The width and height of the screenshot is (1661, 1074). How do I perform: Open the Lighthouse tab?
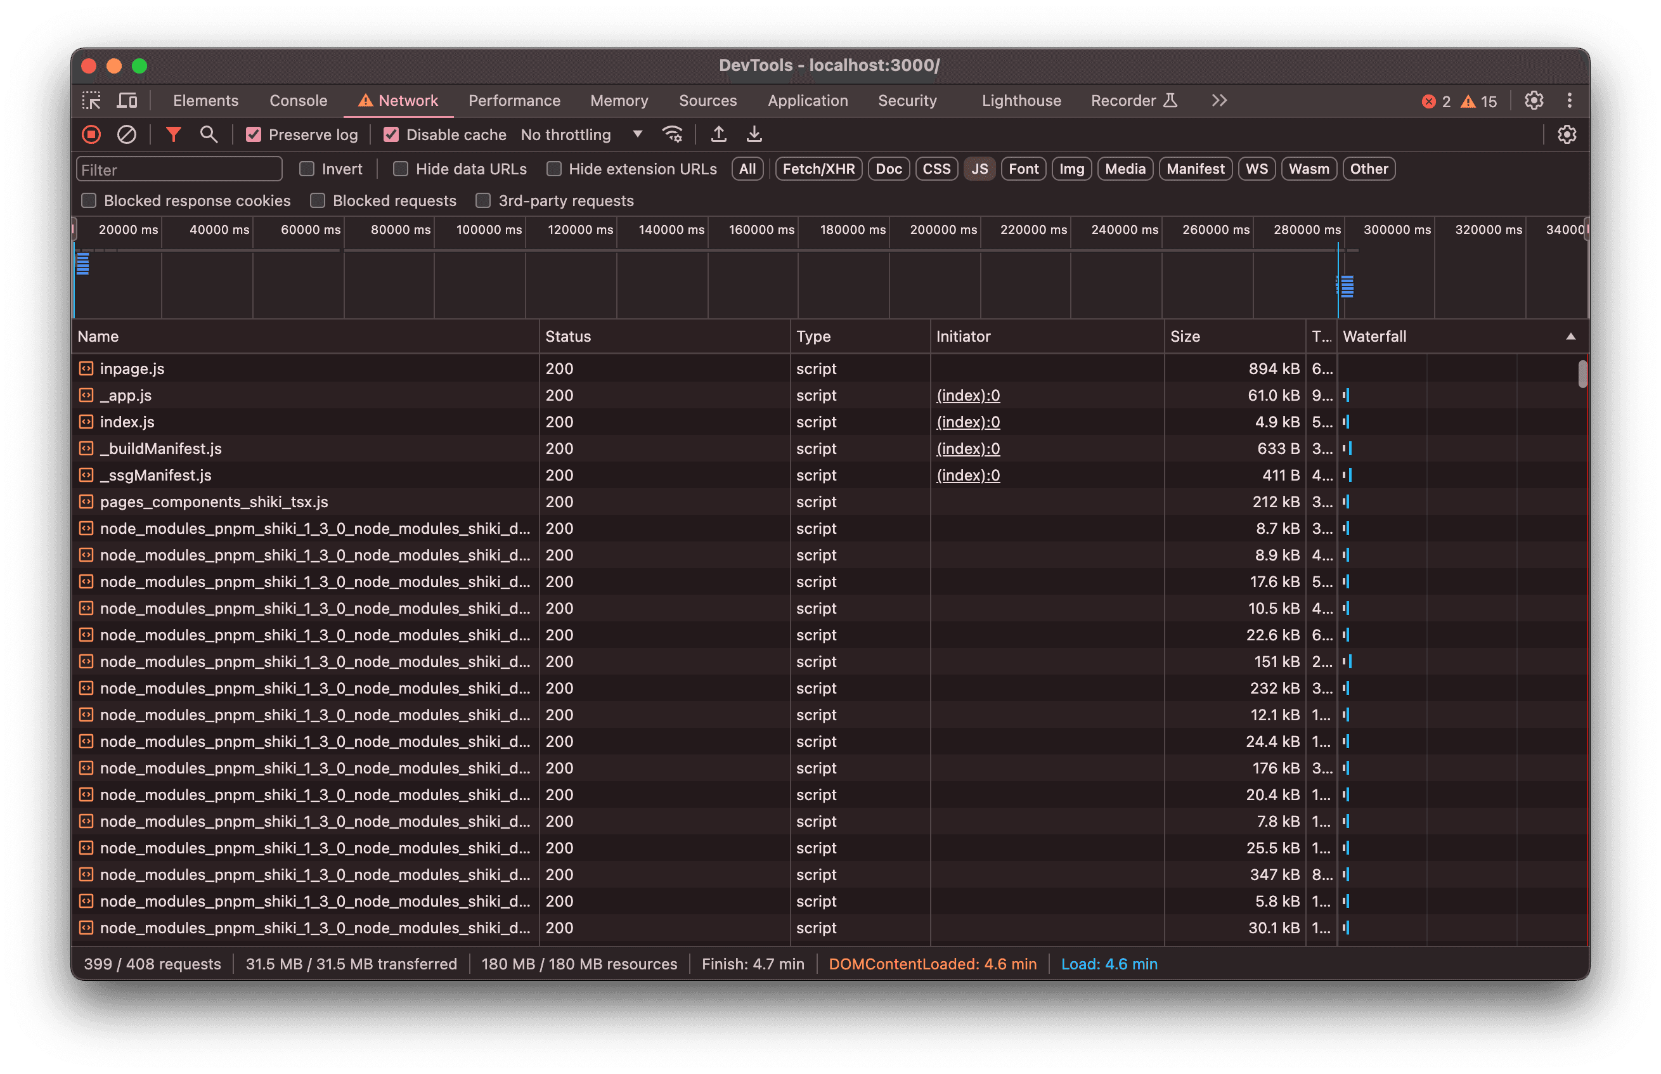(1021, 100)
